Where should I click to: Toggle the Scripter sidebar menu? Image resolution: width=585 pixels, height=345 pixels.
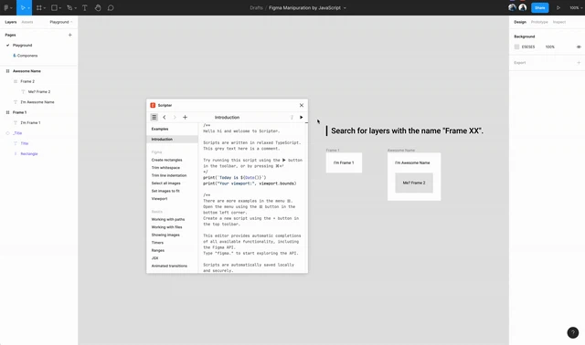pyautogui.click(x=154, y=118)
